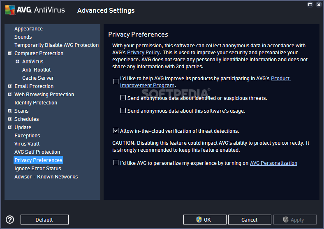The height and width of the screenshot is (229, 324).
Task: Check send anonymous data about threats
Action: click(x=123, y=98)
